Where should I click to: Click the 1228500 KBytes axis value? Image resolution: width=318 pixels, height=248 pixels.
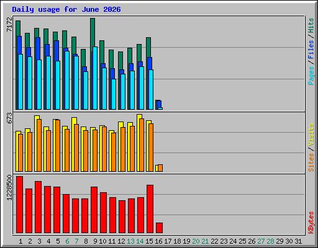click(x=9, y=188)
